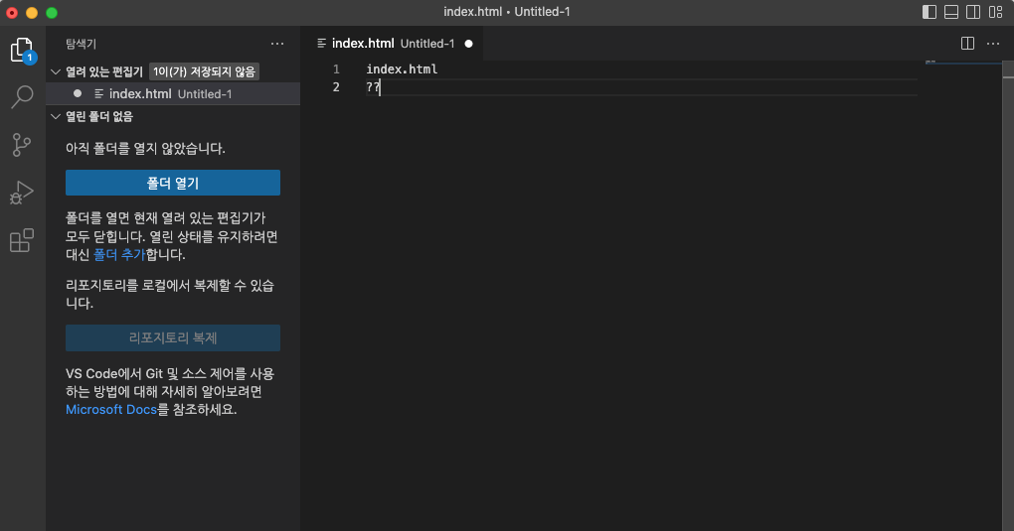Click the 폴더 추가 link
The height and width of the screenshot is (531, 1014).
point(119,254)
